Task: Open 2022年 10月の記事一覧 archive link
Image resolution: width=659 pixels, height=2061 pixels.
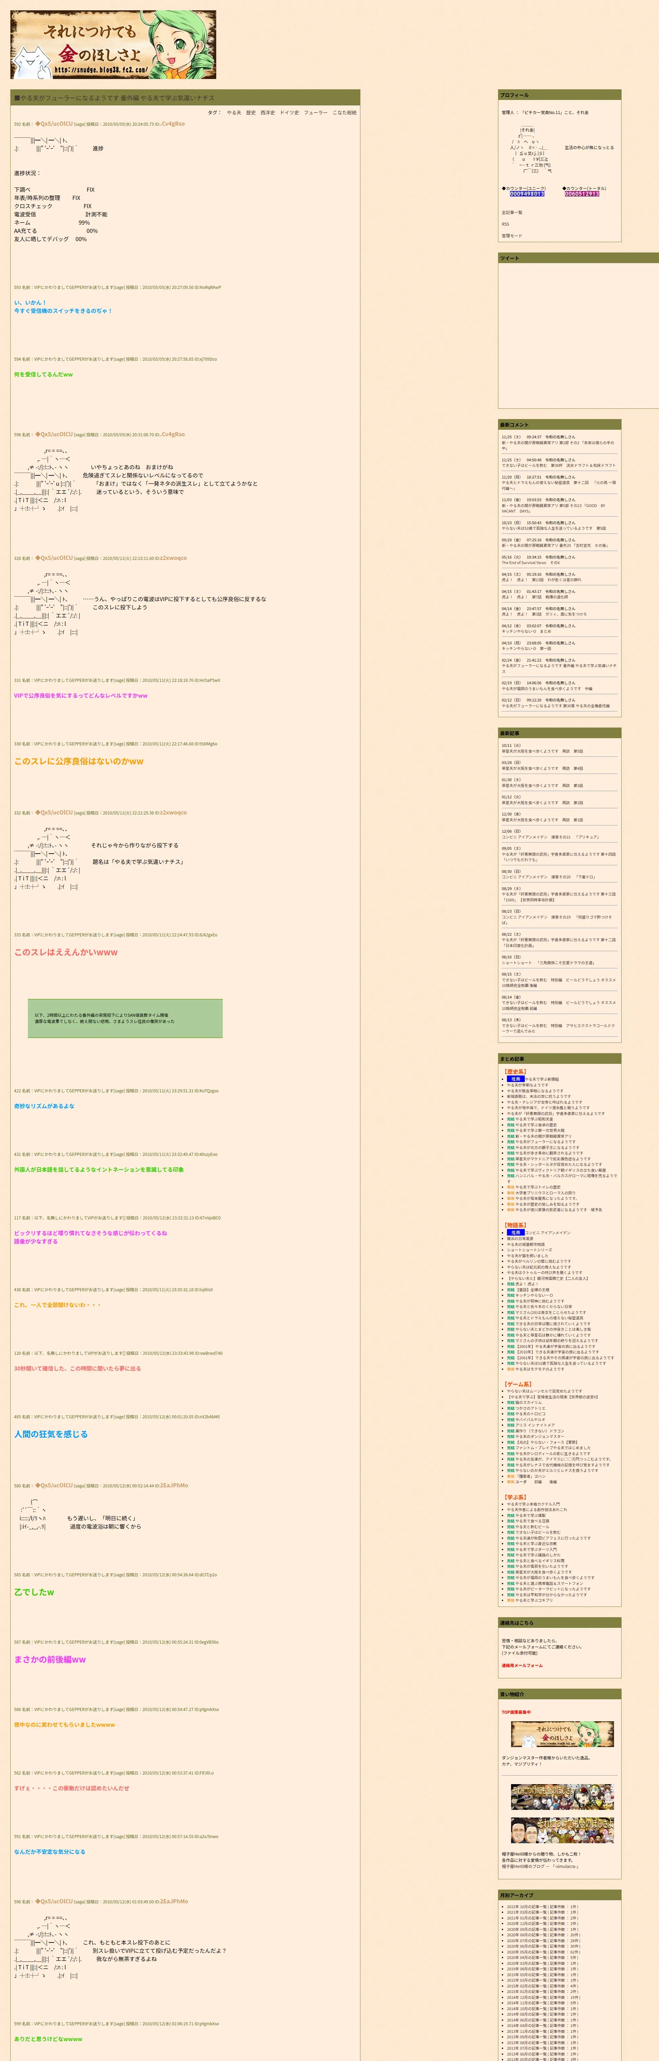Action: pos(528,1906)
